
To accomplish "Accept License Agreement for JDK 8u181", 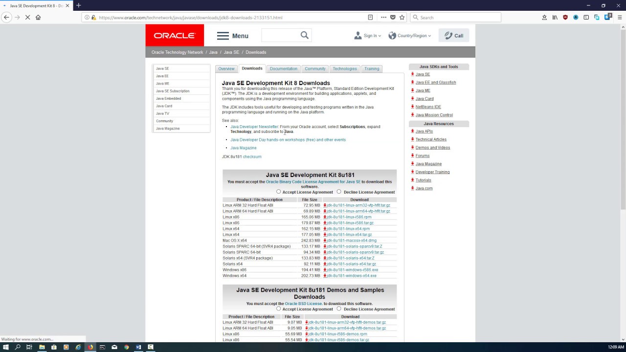I will pyautogui.click(x=278, y=192).
